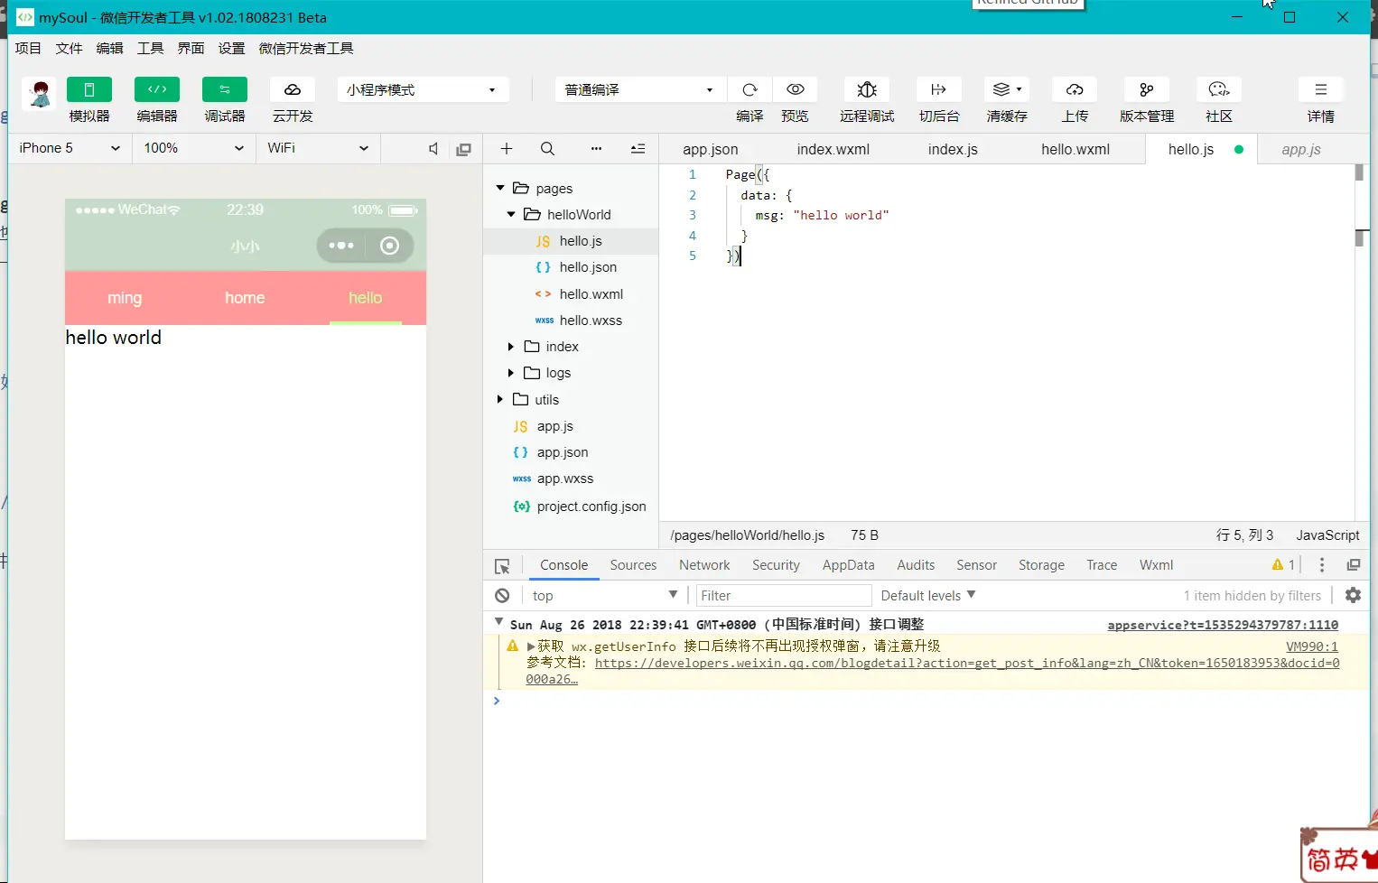Switch to the index.wxml editor tab
The width and height of the screenshot is (1378, 883).
[833, 149]
